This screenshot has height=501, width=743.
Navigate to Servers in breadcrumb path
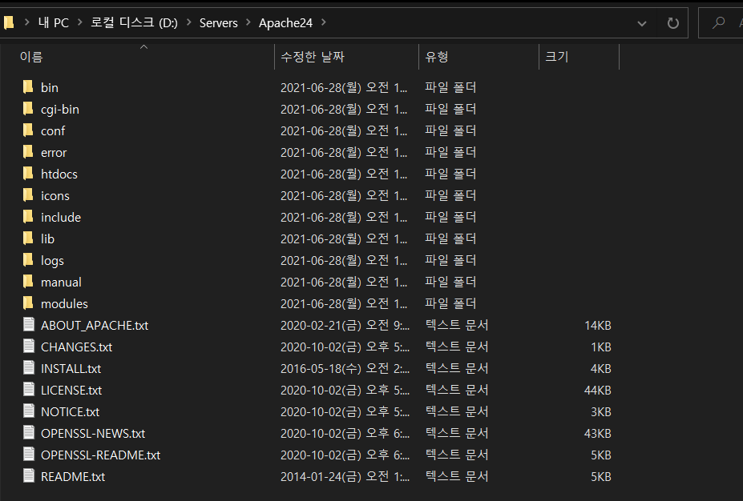click(219, 23)
